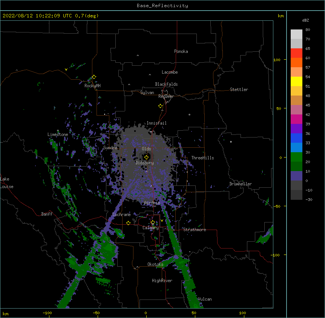Click the Base_Reflectivity title text

click(x=162, y=6)
